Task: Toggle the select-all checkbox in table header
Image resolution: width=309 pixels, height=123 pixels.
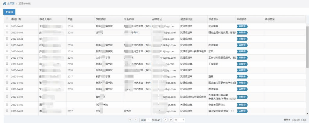Action: [7, 19]
